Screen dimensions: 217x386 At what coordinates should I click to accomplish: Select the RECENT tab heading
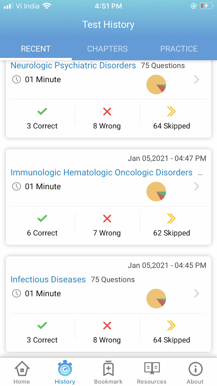(x=36, y=49)
